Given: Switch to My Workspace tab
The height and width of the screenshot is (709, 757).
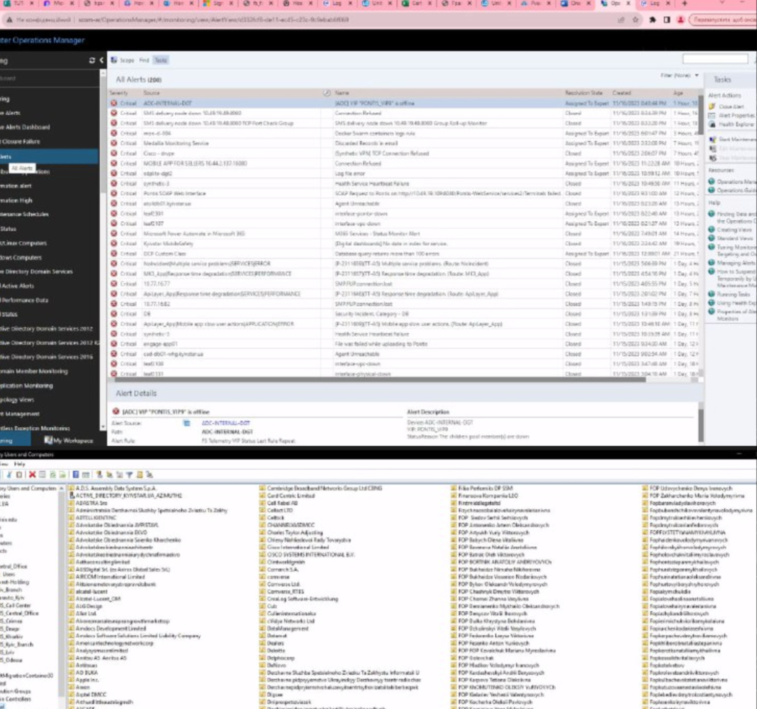Looking at the screenshot, I should [x=69, y=441].
